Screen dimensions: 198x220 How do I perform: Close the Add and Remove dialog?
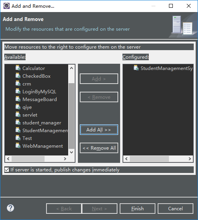point(189,6)
